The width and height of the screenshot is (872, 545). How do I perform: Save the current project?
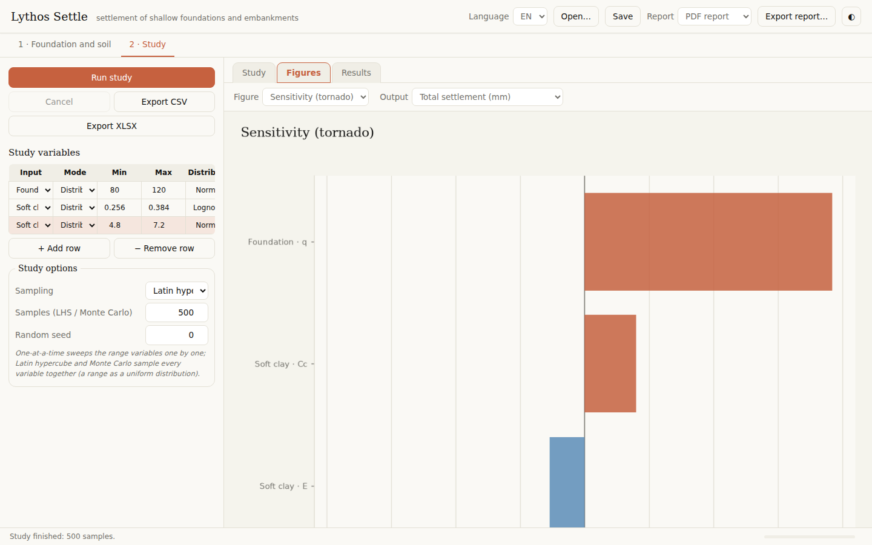coord(623,16)
